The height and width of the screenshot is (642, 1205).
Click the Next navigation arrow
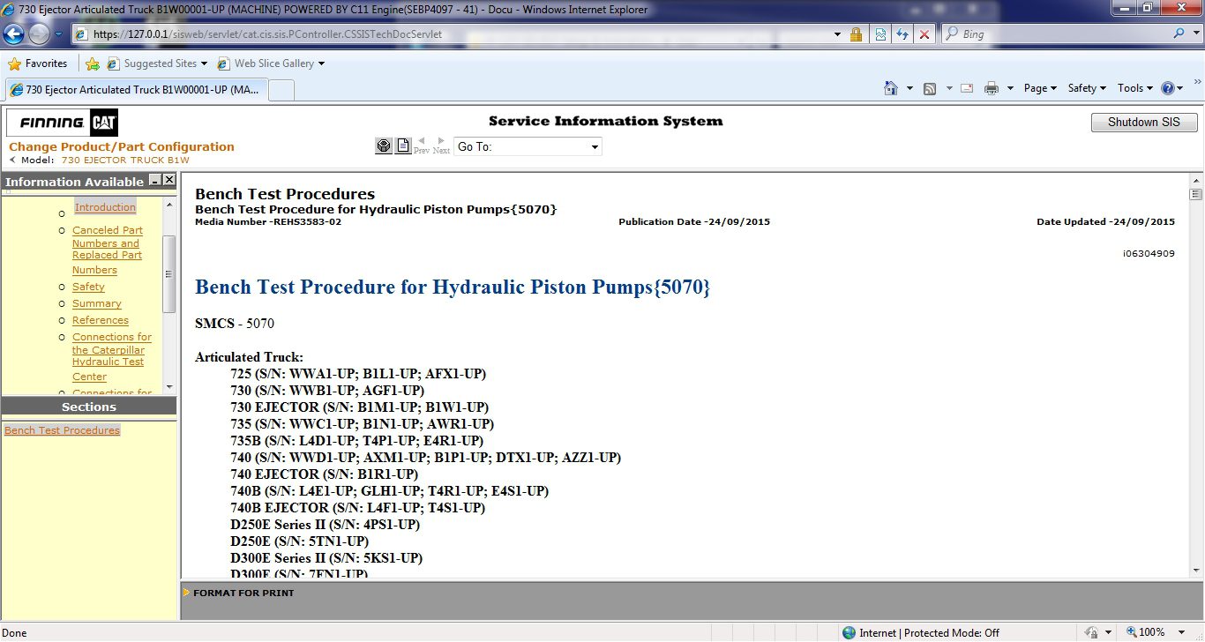click(x=442, y=146)
